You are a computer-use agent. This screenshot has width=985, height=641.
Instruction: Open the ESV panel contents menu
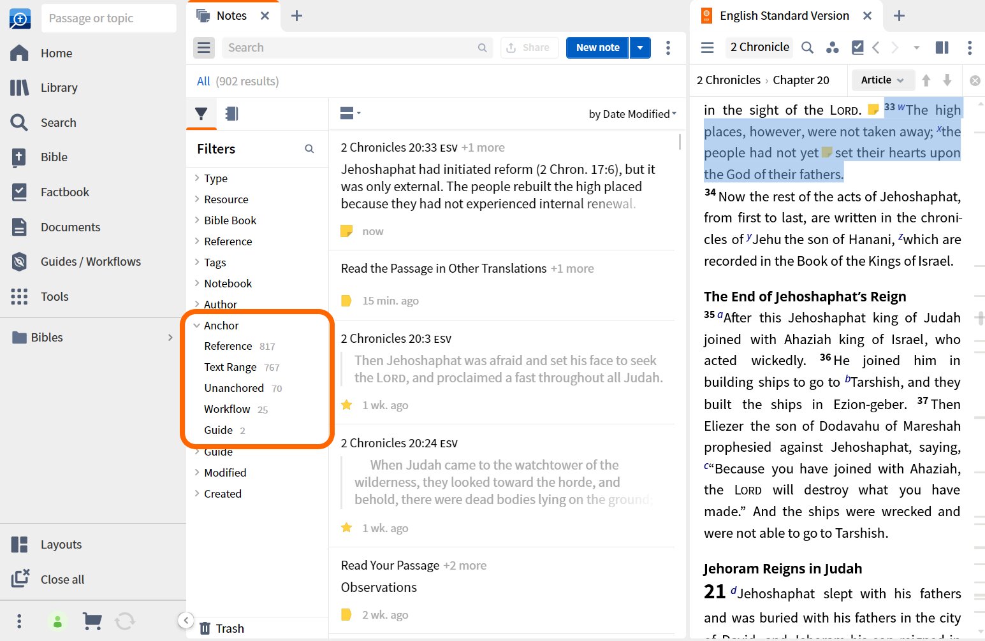(x=708, y=47)
